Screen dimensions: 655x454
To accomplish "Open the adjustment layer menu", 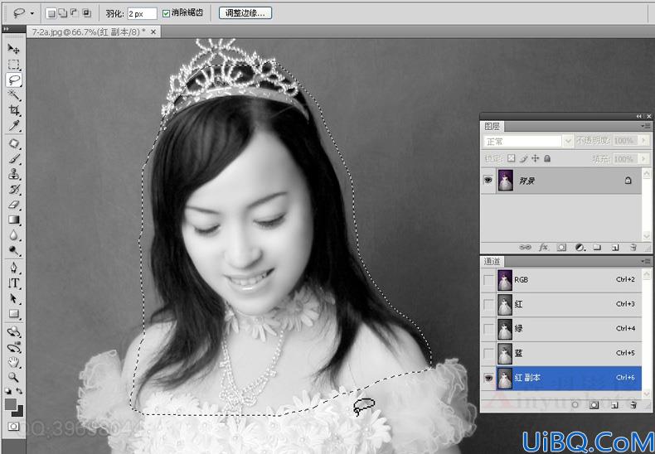I will tap(580, 248).
